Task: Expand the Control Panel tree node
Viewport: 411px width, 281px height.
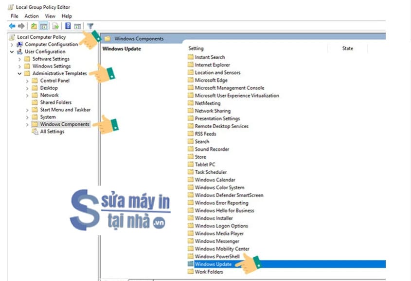Action: [27, 81]
